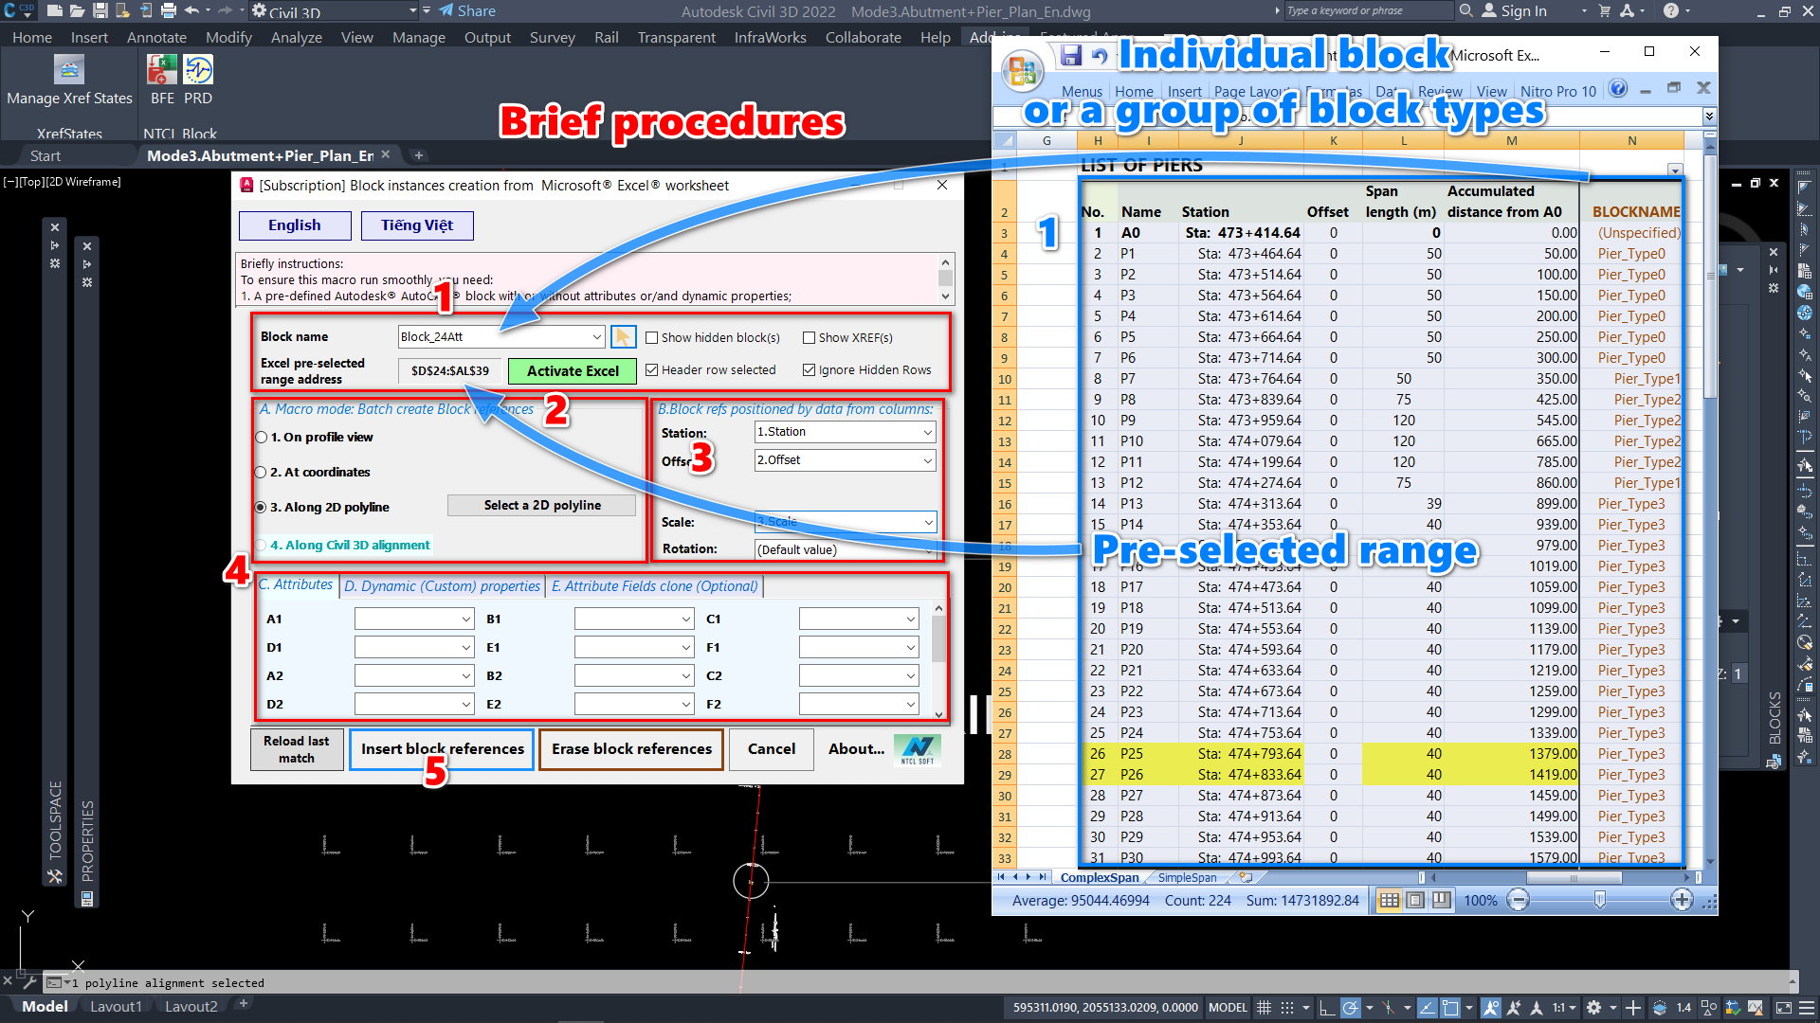This screenshot has height=1023, width=1820.
Task: Click the Excel Save icon
Action: coord(1071,56)
